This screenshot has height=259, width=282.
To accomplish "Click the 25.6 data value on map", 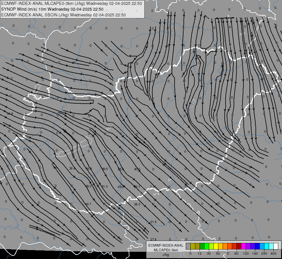I will [x=121, y=169].
